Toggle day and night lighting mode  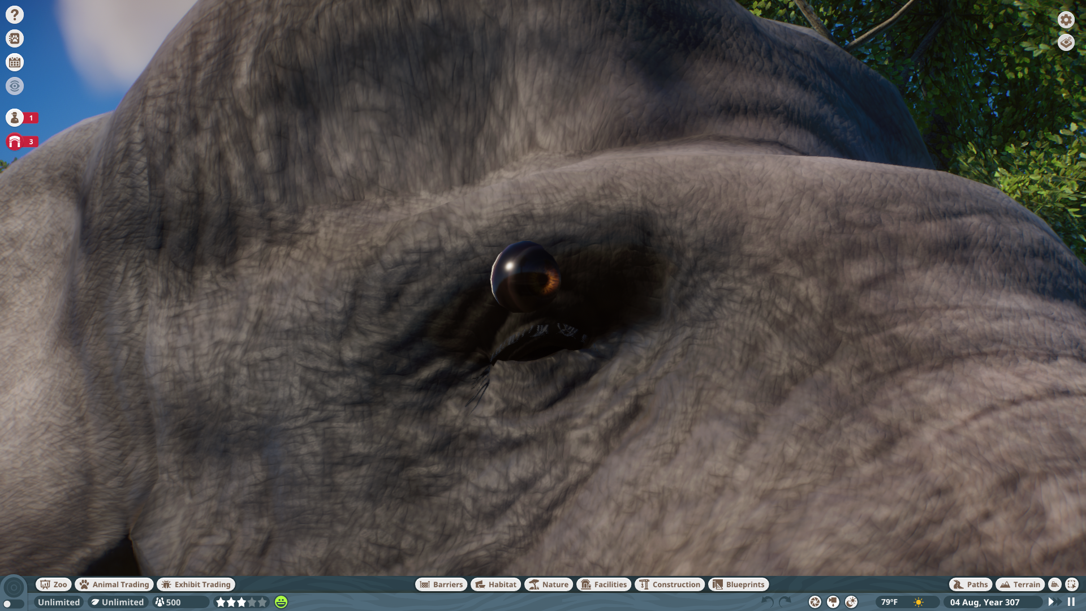[850, 602]
